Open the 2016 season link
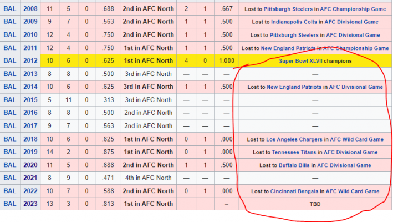This screenshot has height=222, width=393. pos(30,113)
